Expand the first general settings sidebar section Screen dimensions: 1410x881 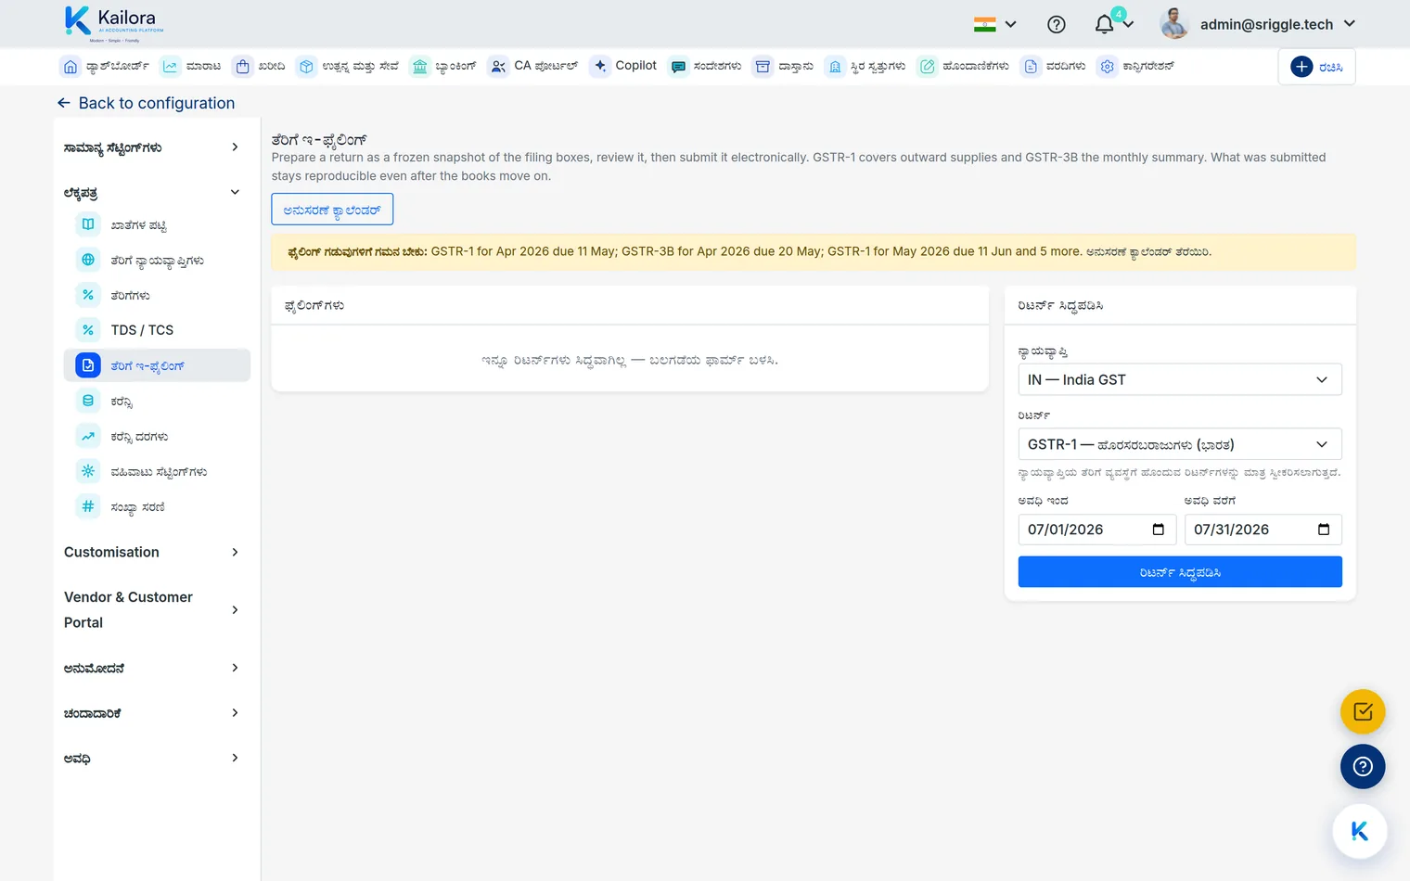tap(152, 147)
